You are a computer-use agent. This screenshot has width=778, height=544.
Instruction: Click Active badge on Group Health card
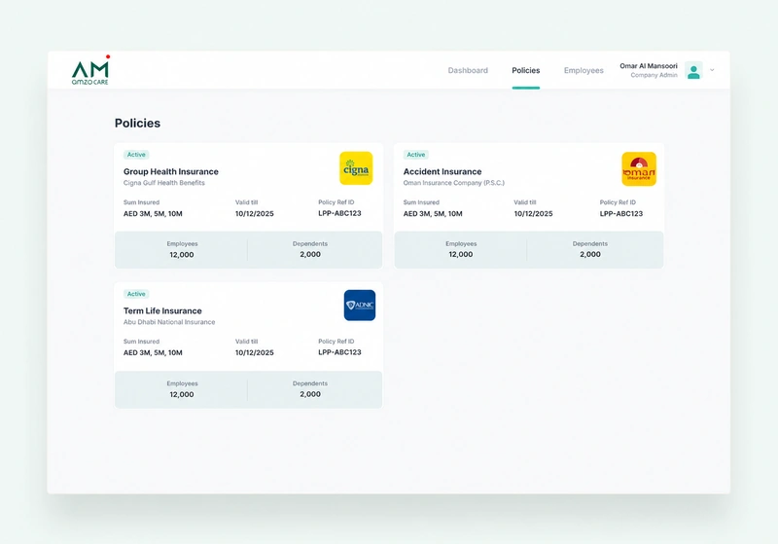pyautogui.click(x=136, y=155)
